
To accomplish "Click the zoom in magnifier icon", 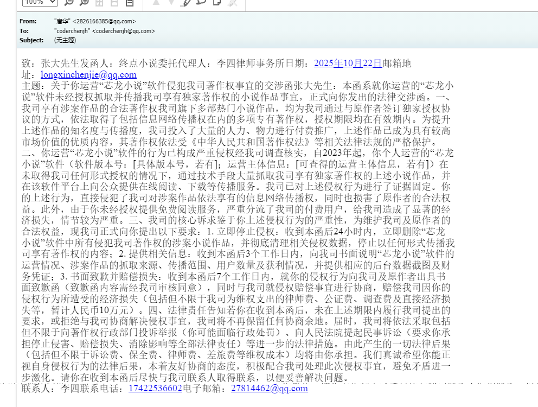I will (x=84, y=2).
